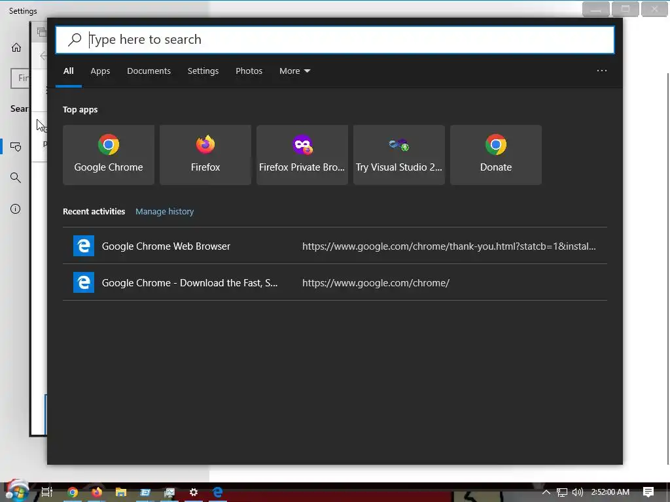Open Microsoft Edge on taskbar

click(x=217, y=492)
